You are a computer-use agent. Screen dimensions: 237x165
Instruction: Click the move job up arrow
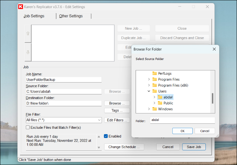(x=28, y=33)
